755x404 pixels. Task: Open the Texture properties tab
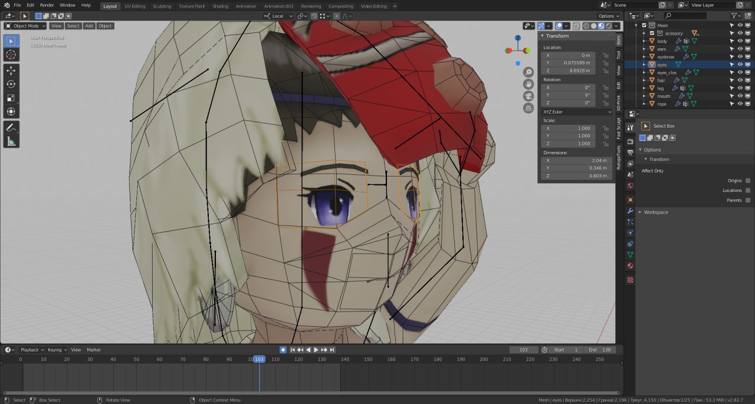click(x=630, y=280)
